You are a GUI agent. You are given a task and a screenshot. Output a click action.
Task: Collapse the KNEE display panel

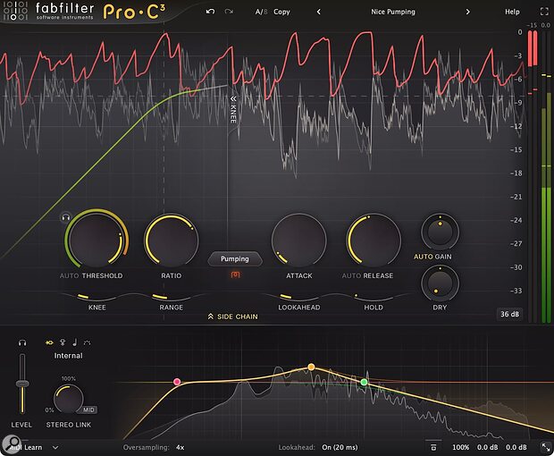[233, 109]
